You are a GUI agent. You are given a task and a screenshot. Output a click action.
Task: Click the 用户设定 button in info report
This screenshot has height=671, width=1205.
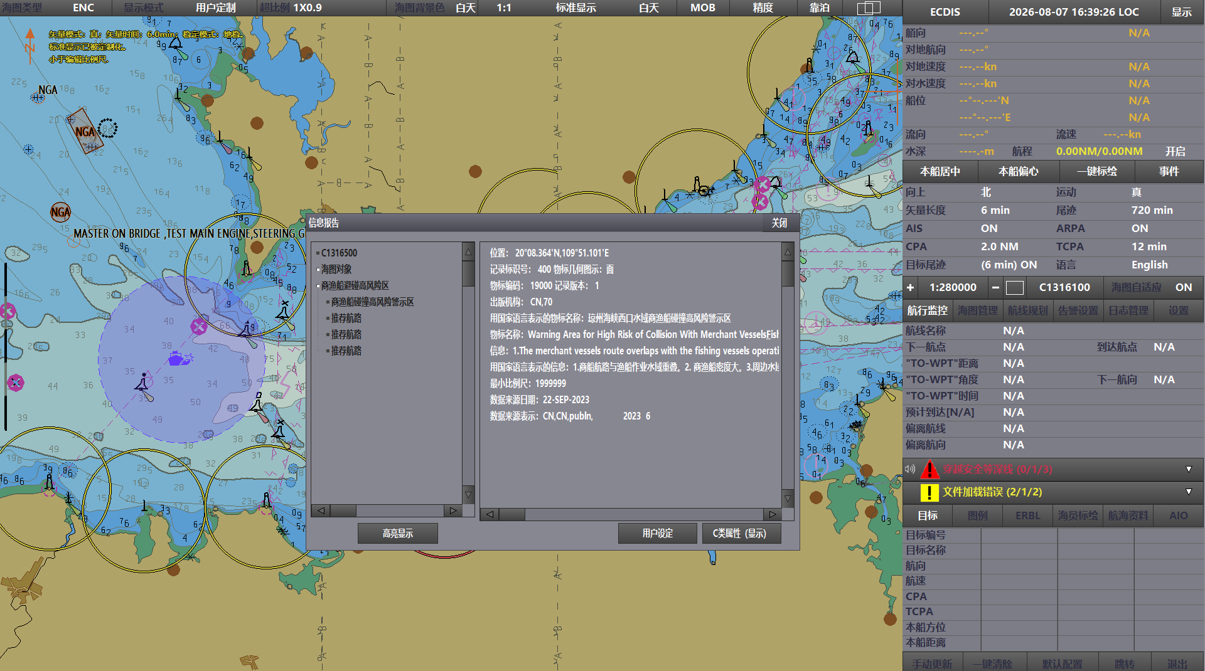tap(657, 533)
